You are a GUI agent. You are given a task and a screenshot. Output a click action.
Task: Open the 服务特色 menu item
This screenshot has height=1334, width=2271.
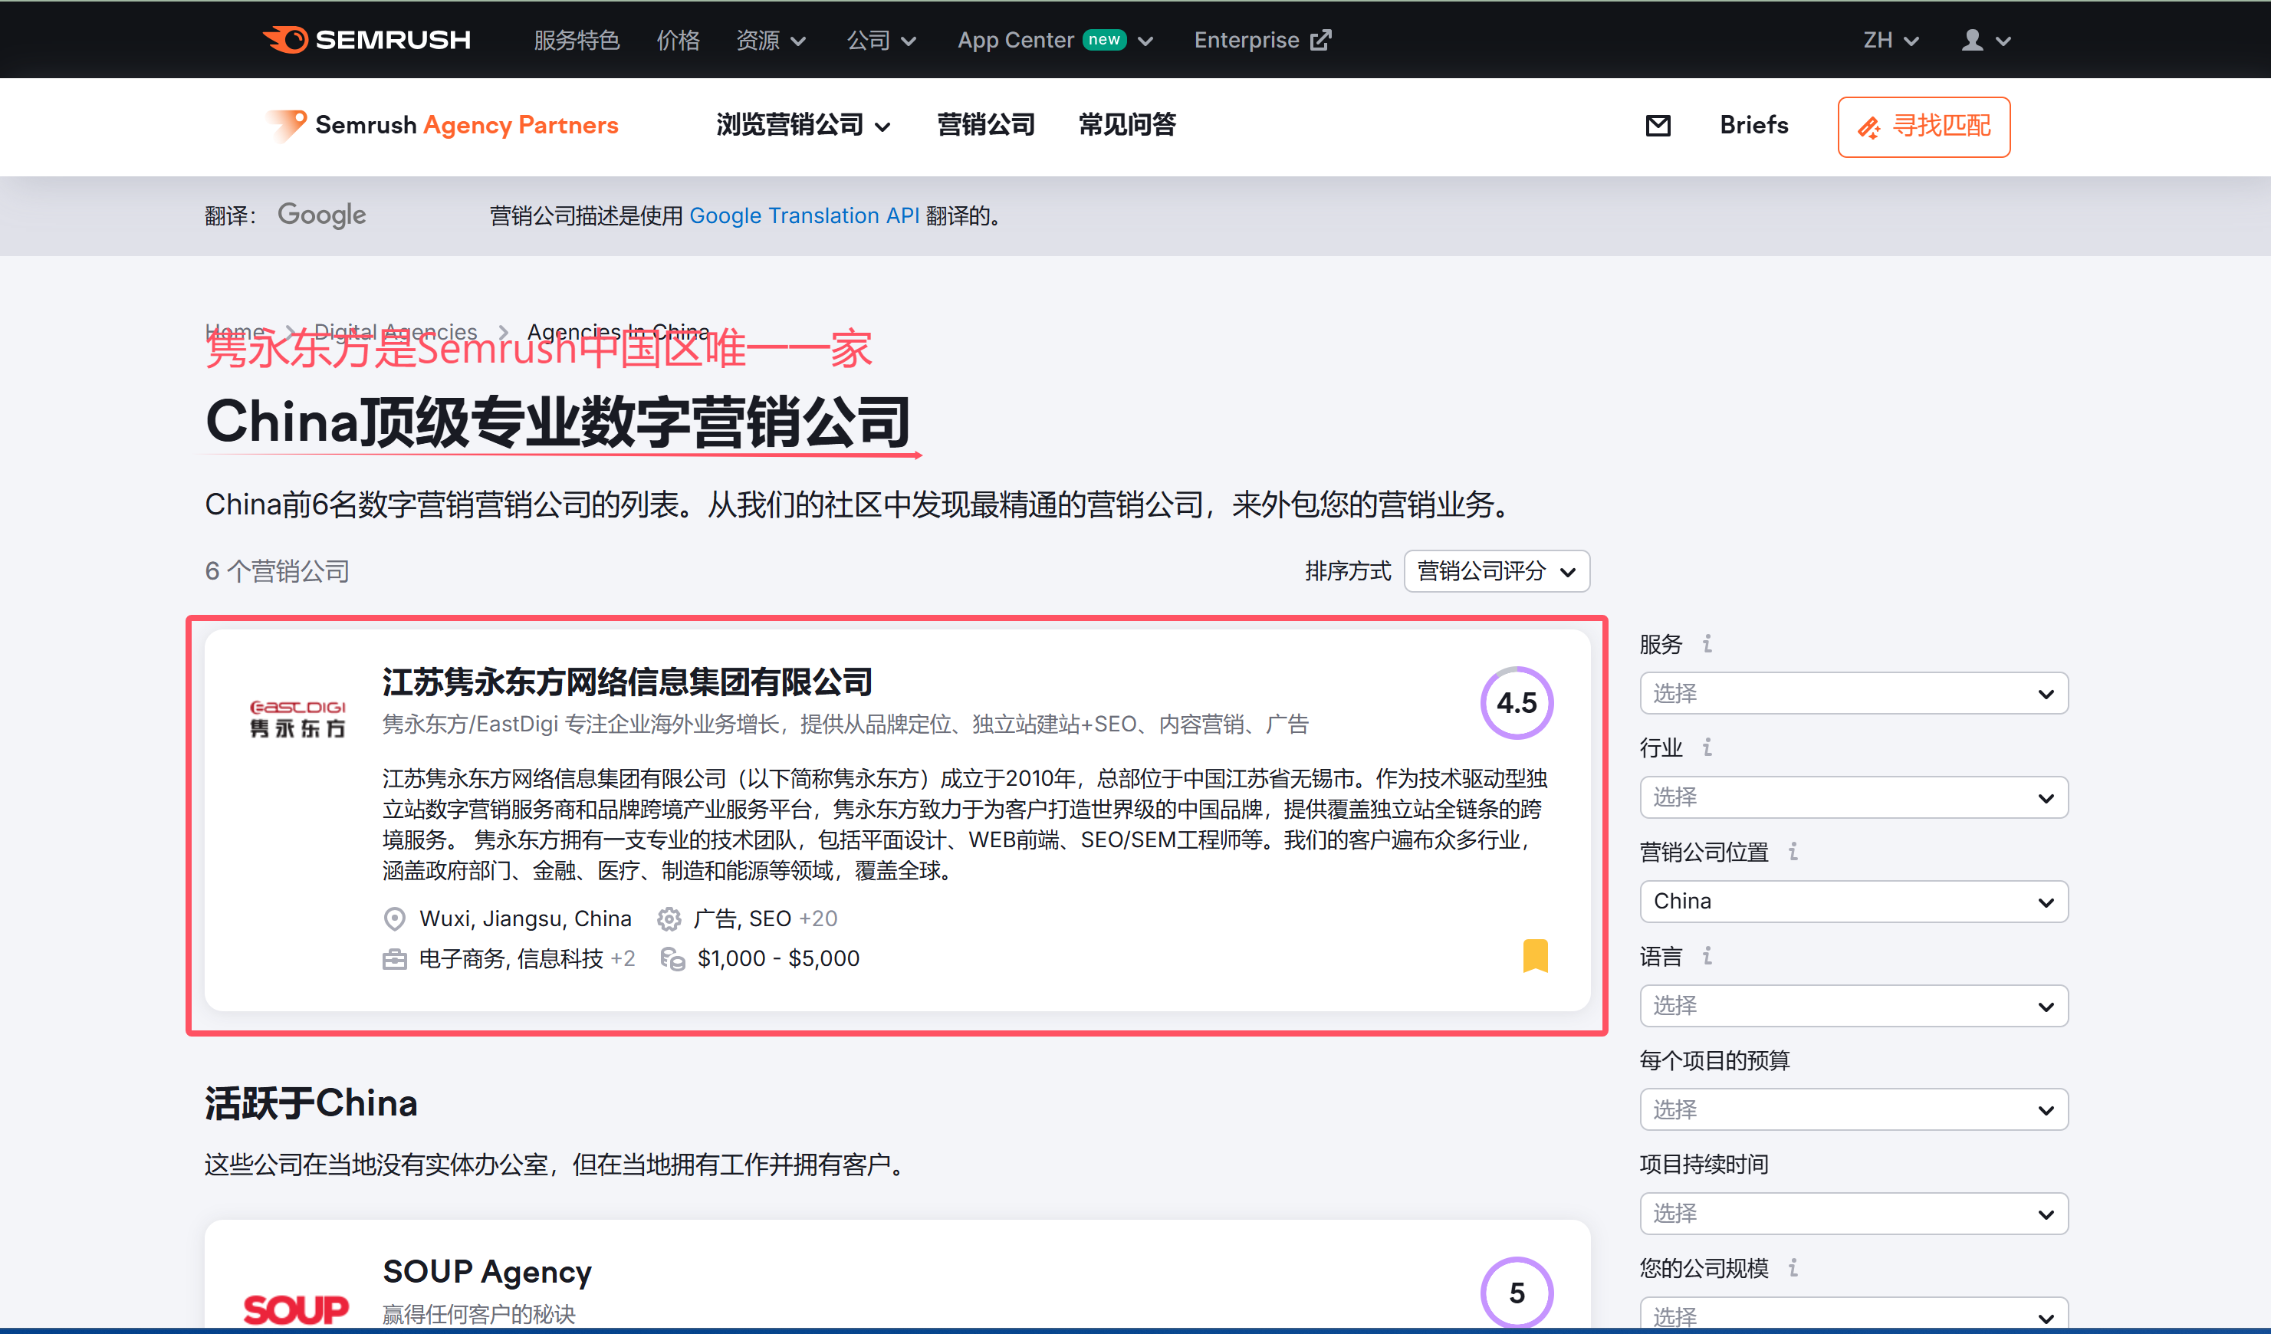[x=577, y=40]
